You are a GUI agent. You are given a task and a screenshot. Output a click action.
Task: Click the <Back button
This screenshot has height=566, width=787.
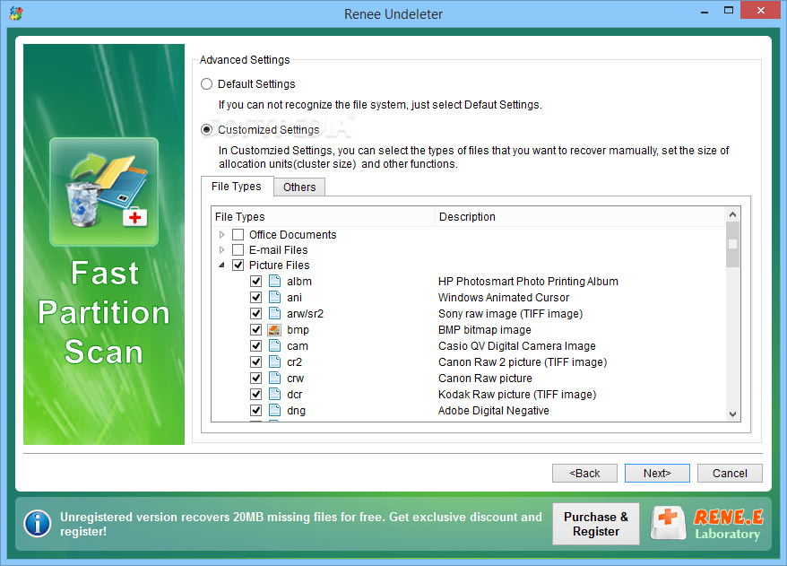pos(584,473)
